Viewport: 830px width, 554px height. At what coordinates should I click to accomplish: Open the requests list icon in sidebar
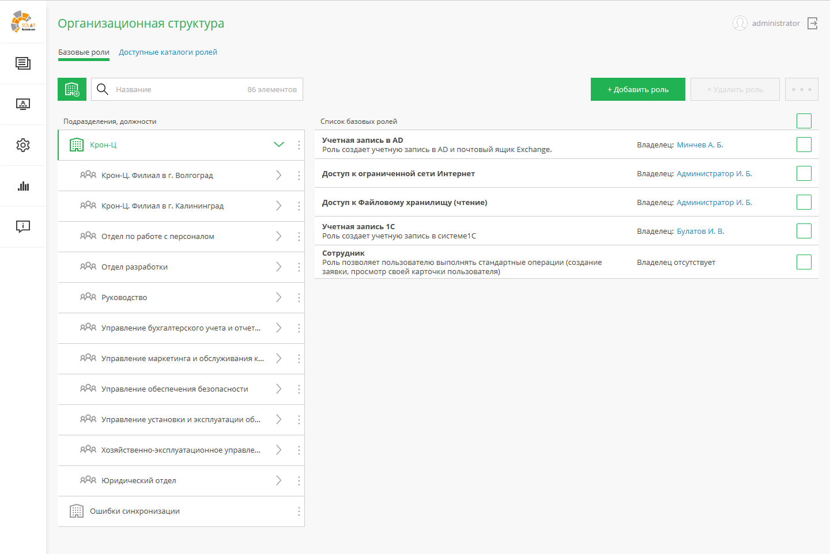(x=23, y=63)
